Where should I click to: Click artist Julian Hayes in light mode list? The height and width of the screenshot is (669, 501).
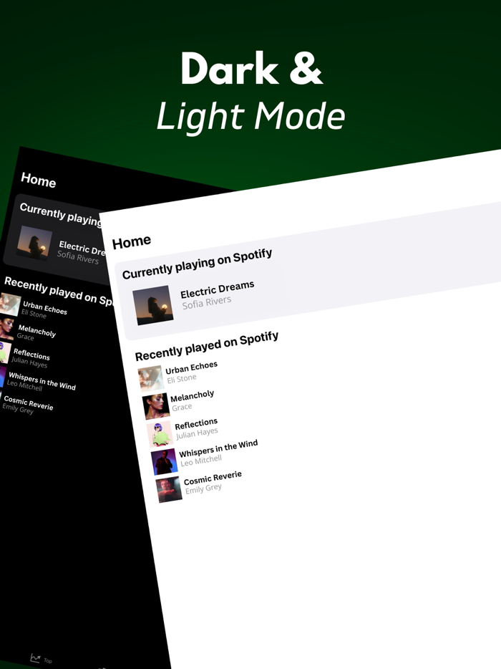197,434
